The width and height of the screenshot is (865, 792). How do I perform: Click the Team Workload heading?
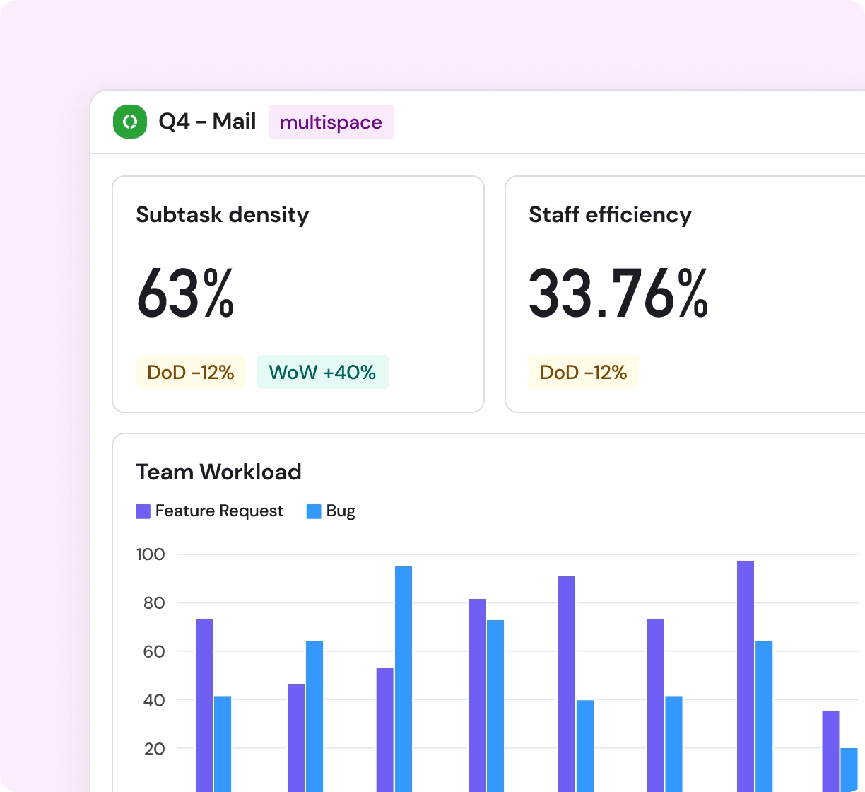coord(218,472)
